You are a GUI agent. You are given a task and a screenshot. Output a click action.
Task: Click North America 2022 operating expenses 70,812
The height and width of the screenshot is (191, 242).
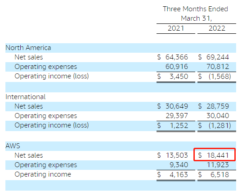tap(218, 67)
